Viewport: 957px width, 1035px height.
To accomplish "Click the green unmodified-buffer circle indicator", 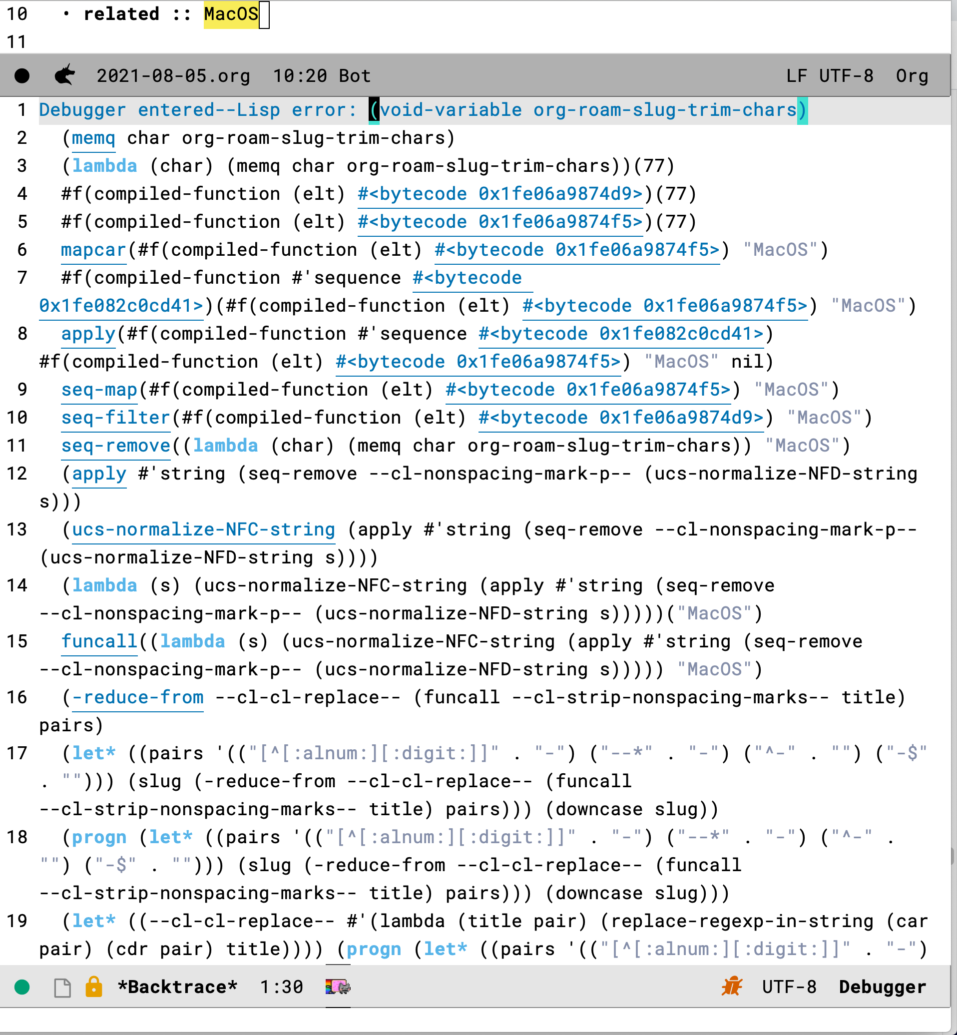I will tap(21, 987).
